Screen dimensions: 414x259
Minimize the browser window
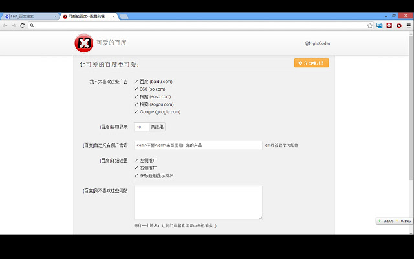pos(386,16)
